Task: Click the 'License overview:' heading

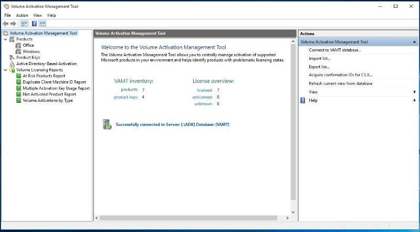Action: tap(213, 81)
